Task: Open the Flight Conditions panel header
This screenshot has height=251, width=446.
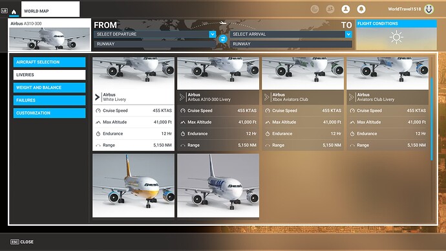Action: (x=396, y=24)
